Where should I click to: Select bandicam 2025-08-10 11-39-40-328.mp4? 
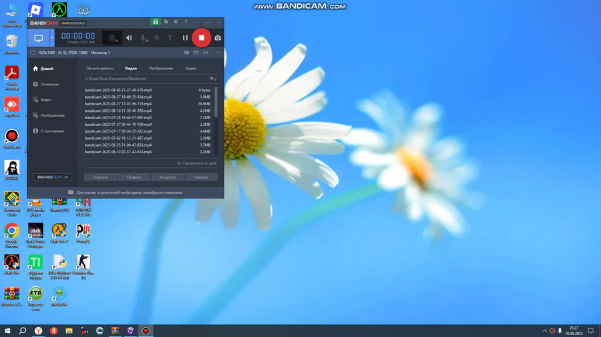(148, 111)
